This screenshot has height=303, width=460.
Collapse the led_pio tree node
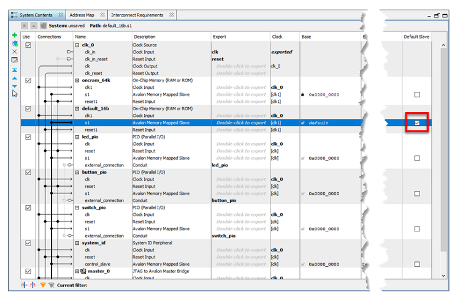(77, 137)
